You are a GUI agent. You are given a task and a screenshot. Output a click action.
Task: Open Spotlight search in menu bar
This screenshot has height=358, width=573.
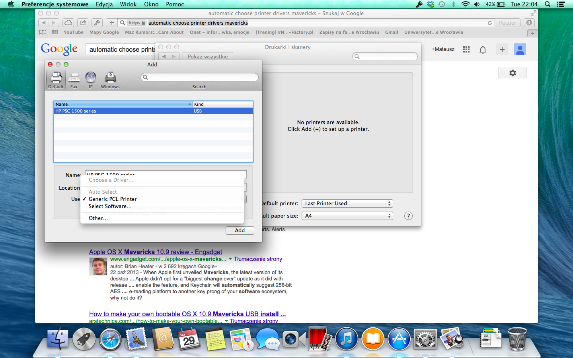tap(548, 4)
